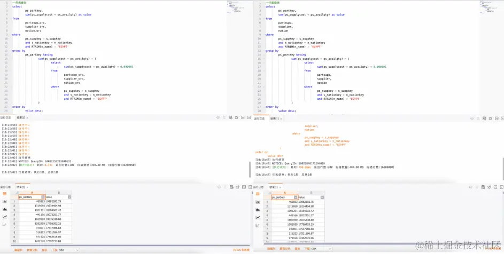Click save icon in outer-table results panel toolbar
Image resolution: width=504 pixels, height=254 pixels.
(x=230, y=187)
